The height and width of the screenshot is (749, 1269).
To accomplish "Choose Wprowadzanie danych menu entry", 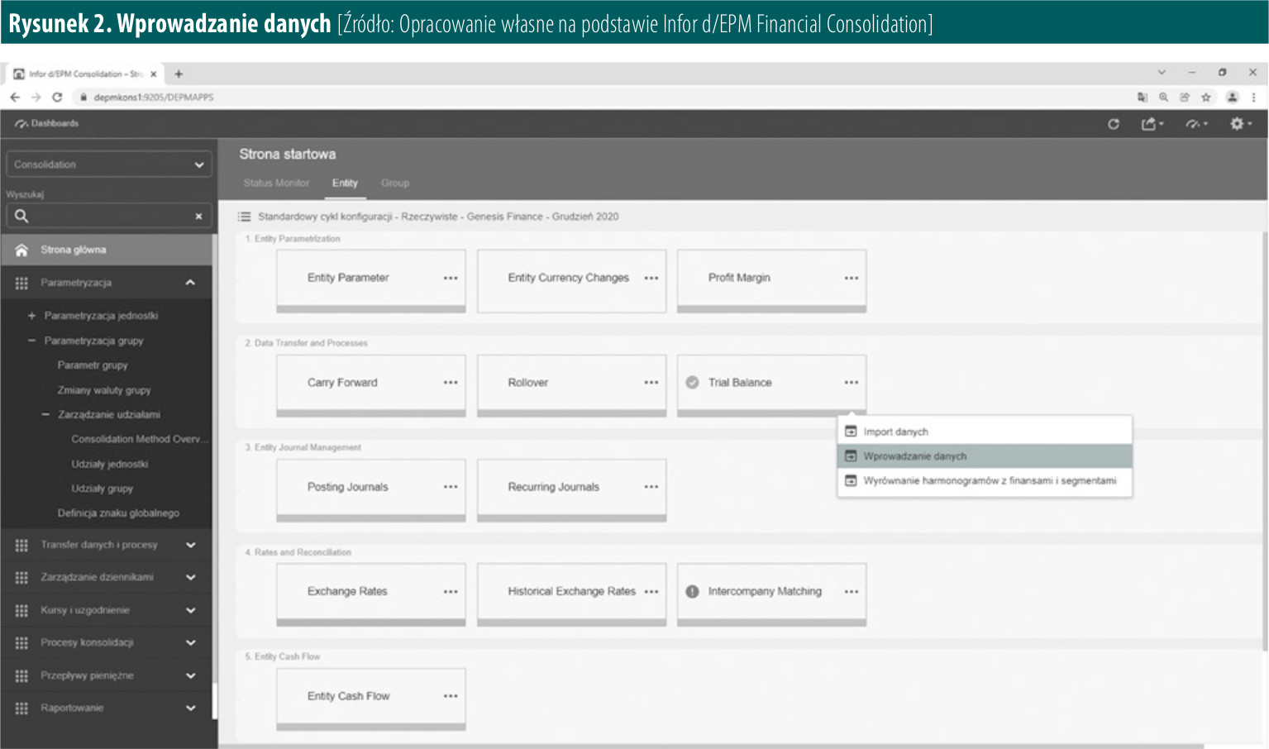I will [985, 456].
